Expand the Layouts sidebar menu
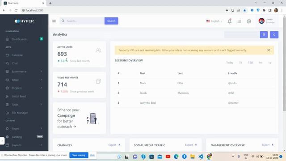Image resolution: width=286 pixels, height=161 pixels. pyautogui.click(x=24, y=145)
